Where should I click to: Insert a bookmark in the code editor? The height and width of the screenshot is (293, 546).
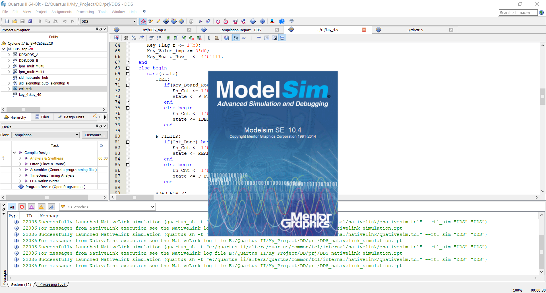point(168,38)
